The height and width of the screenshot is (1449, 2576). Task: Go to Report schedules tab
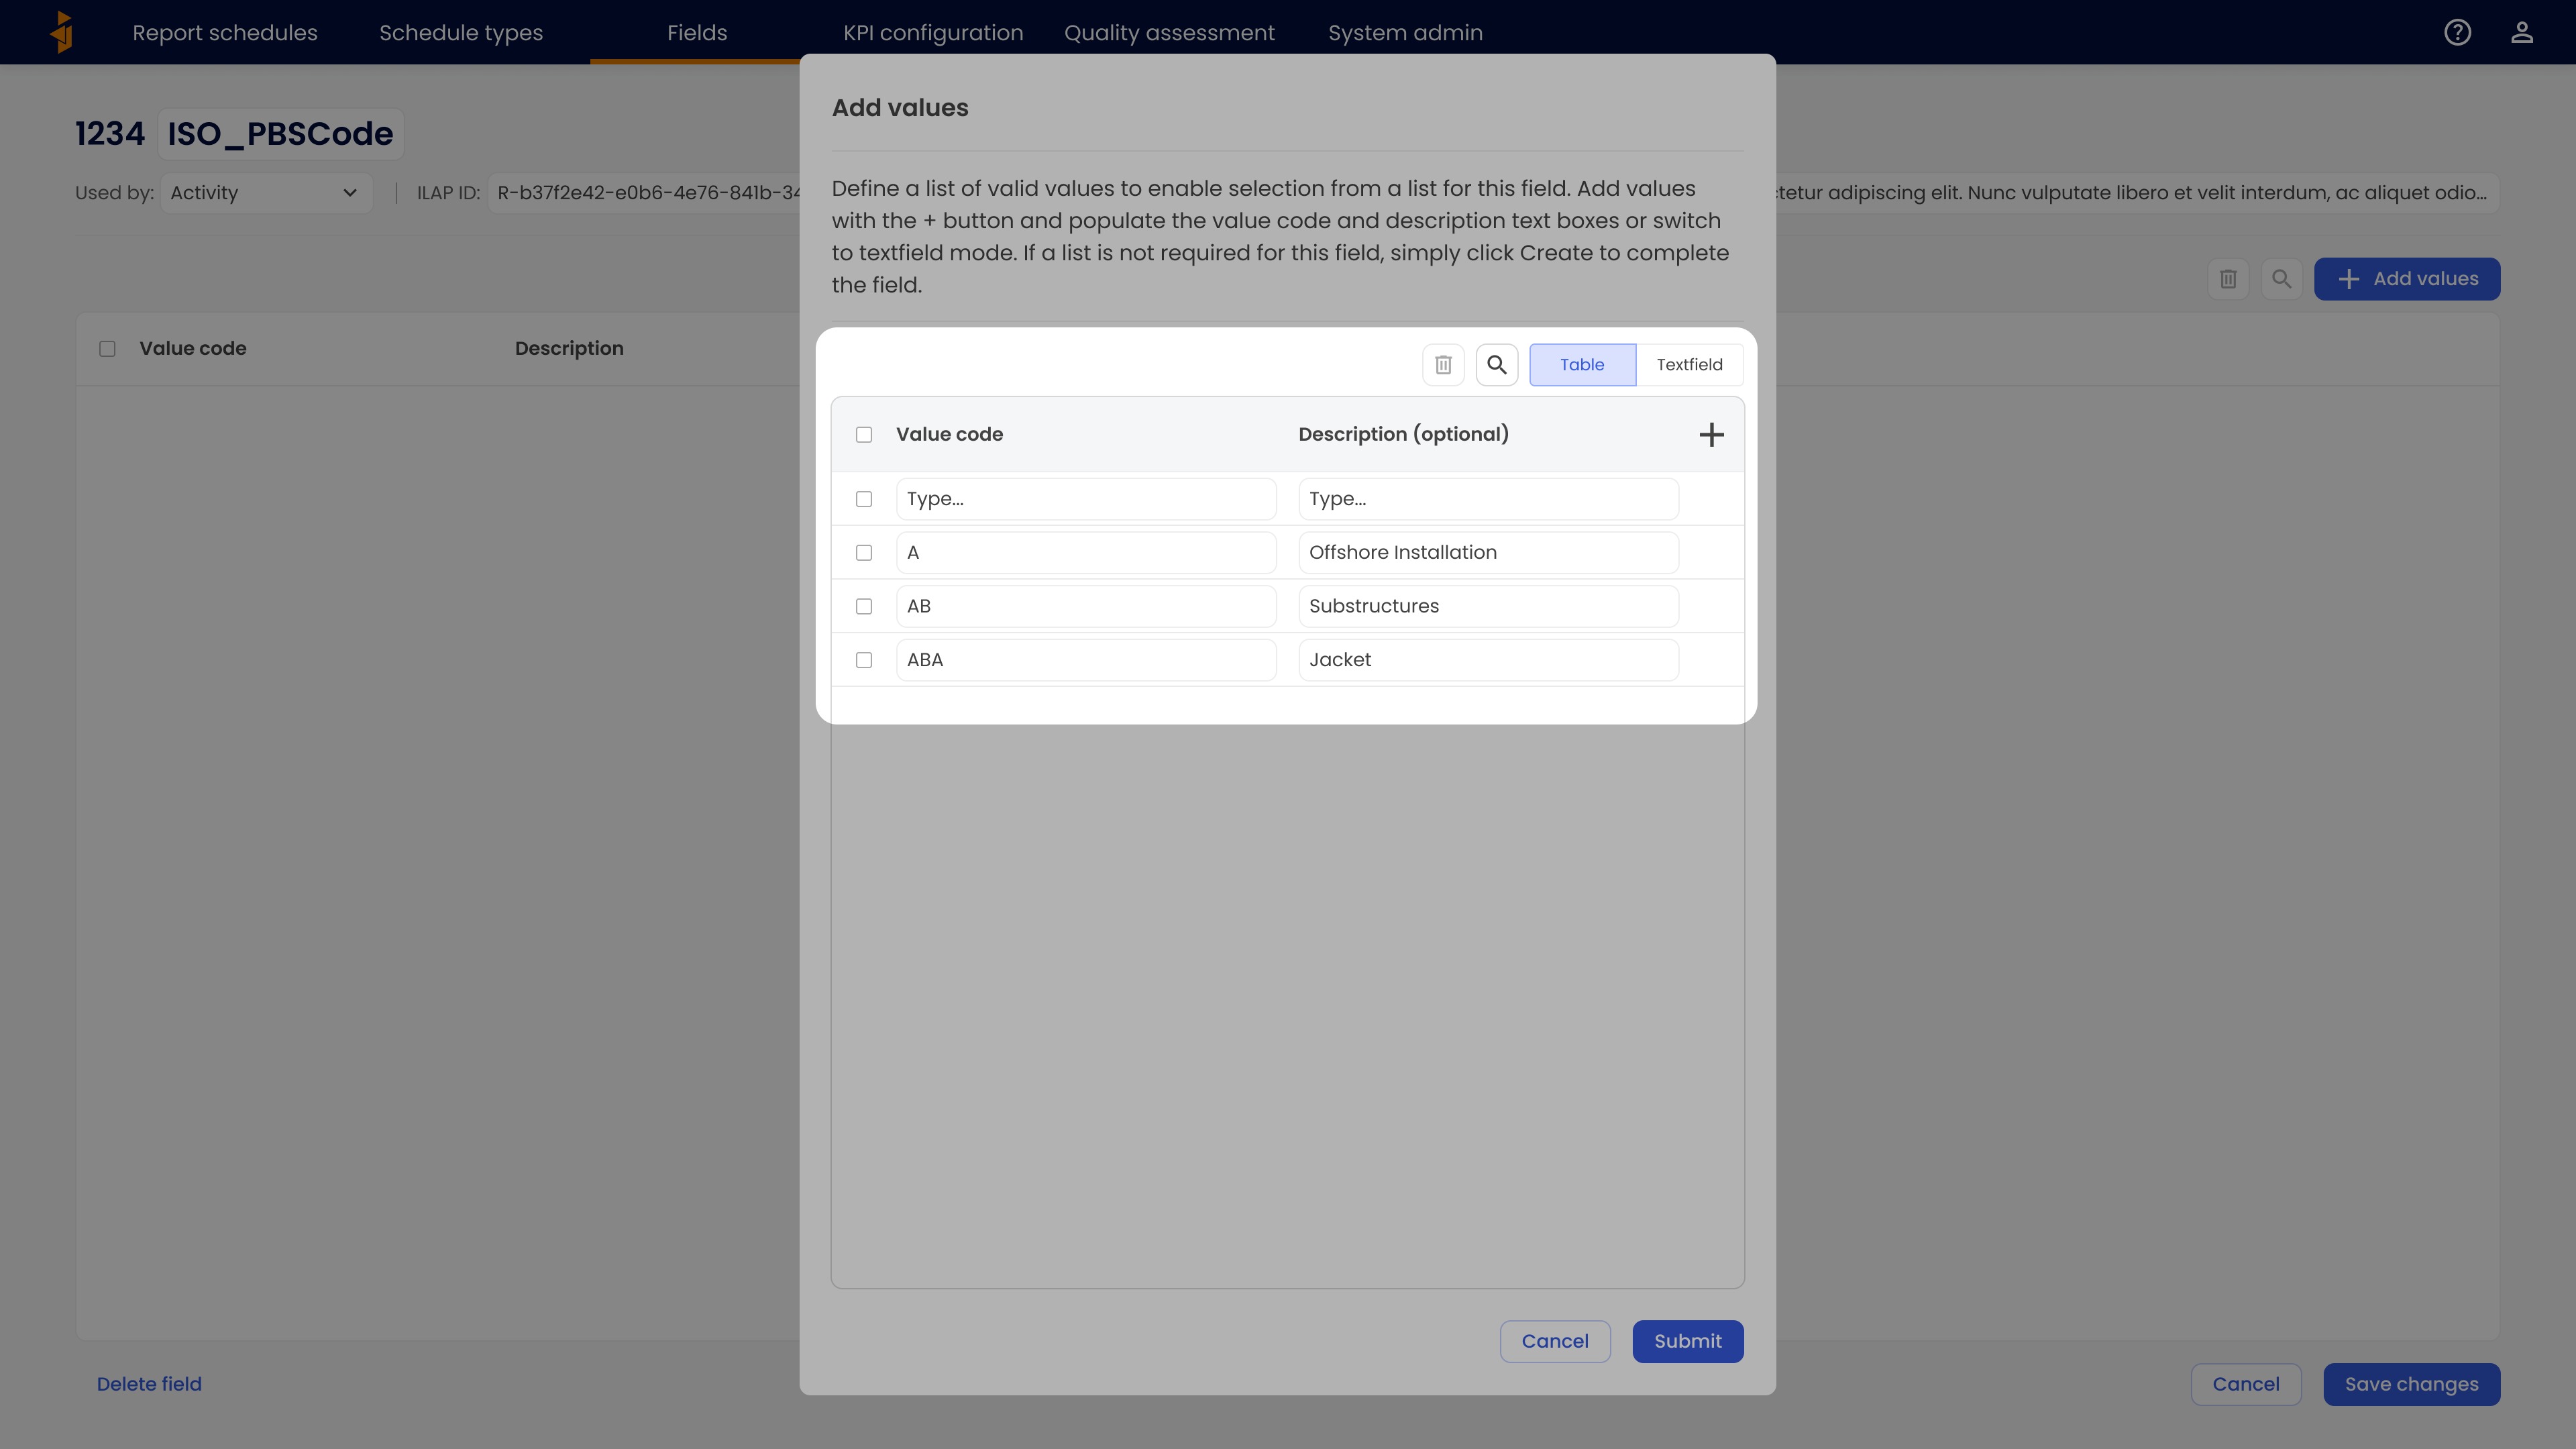(x=224, y=32)
